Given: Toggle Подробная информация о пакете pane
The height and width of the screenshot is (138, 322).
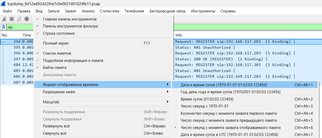Looking at the screenshot, I should pyautogui.click(x=103, y=61).
